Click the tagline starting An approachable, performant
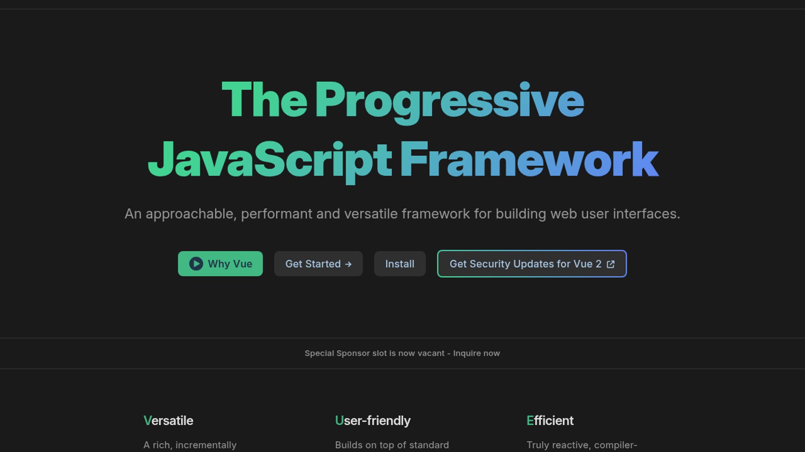 pos(402,214)
